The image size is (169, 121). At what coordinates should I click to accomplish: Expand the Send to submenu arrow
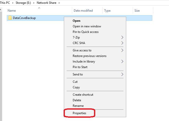coord(122,74)
